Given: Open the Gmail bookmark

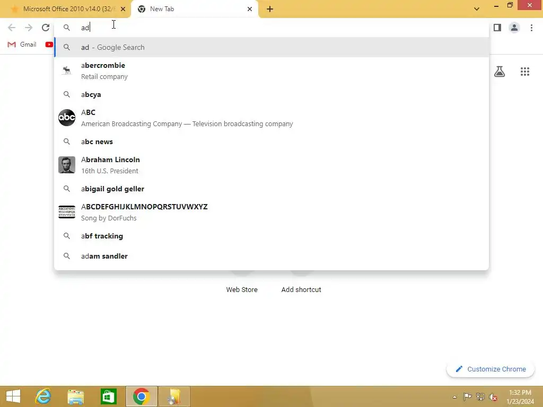Looking at the screenshot, I should (22, 45).
